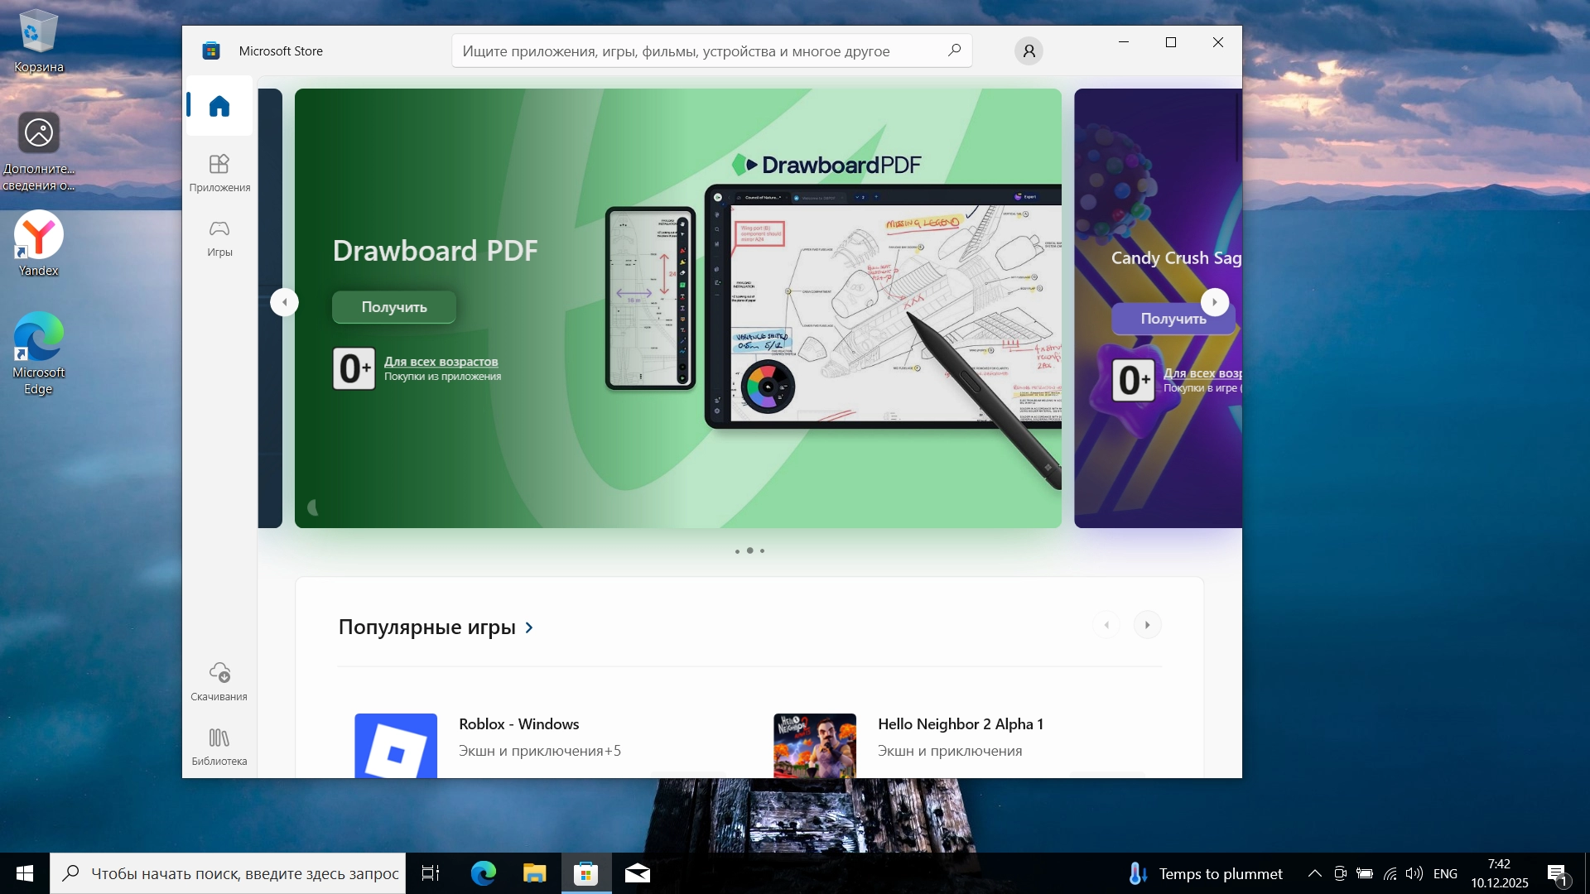Open Игры section in sidebar
This screenshot has height=894, width=1590.
pyautogui.click(x=219, y=238)
